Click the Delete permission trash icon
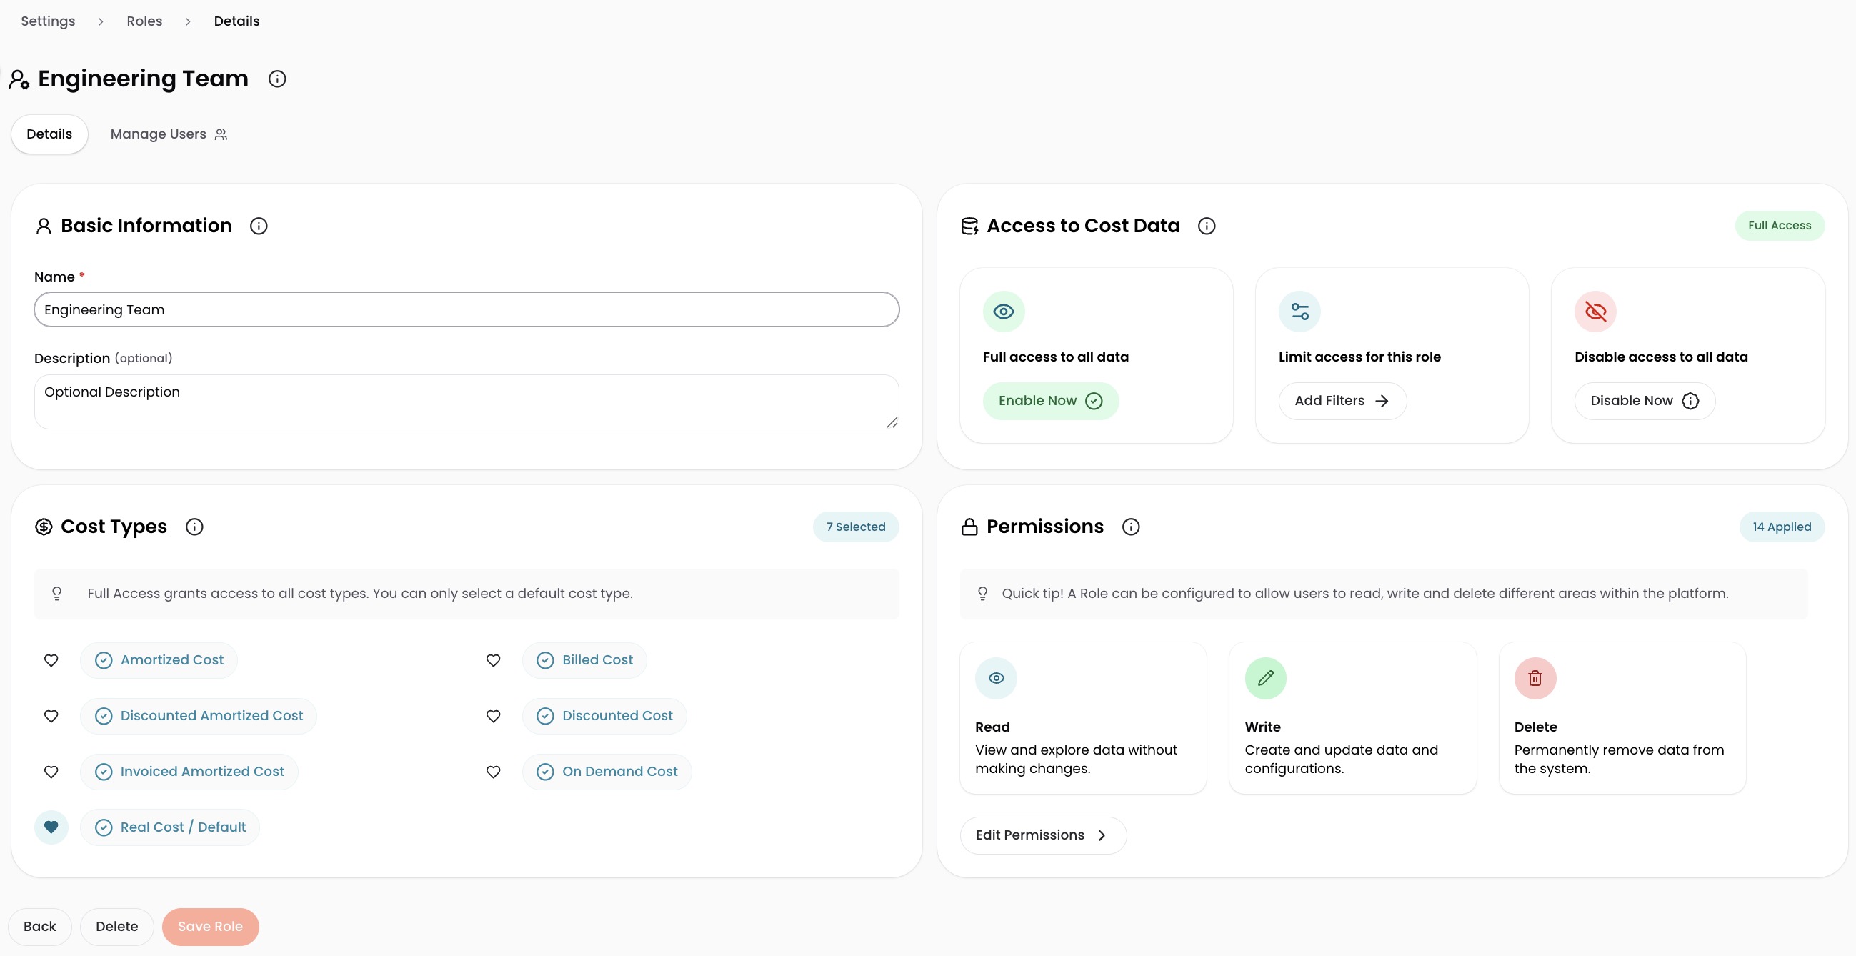The width and height of the screenshot is (1856, 956). click(1535, 678)
